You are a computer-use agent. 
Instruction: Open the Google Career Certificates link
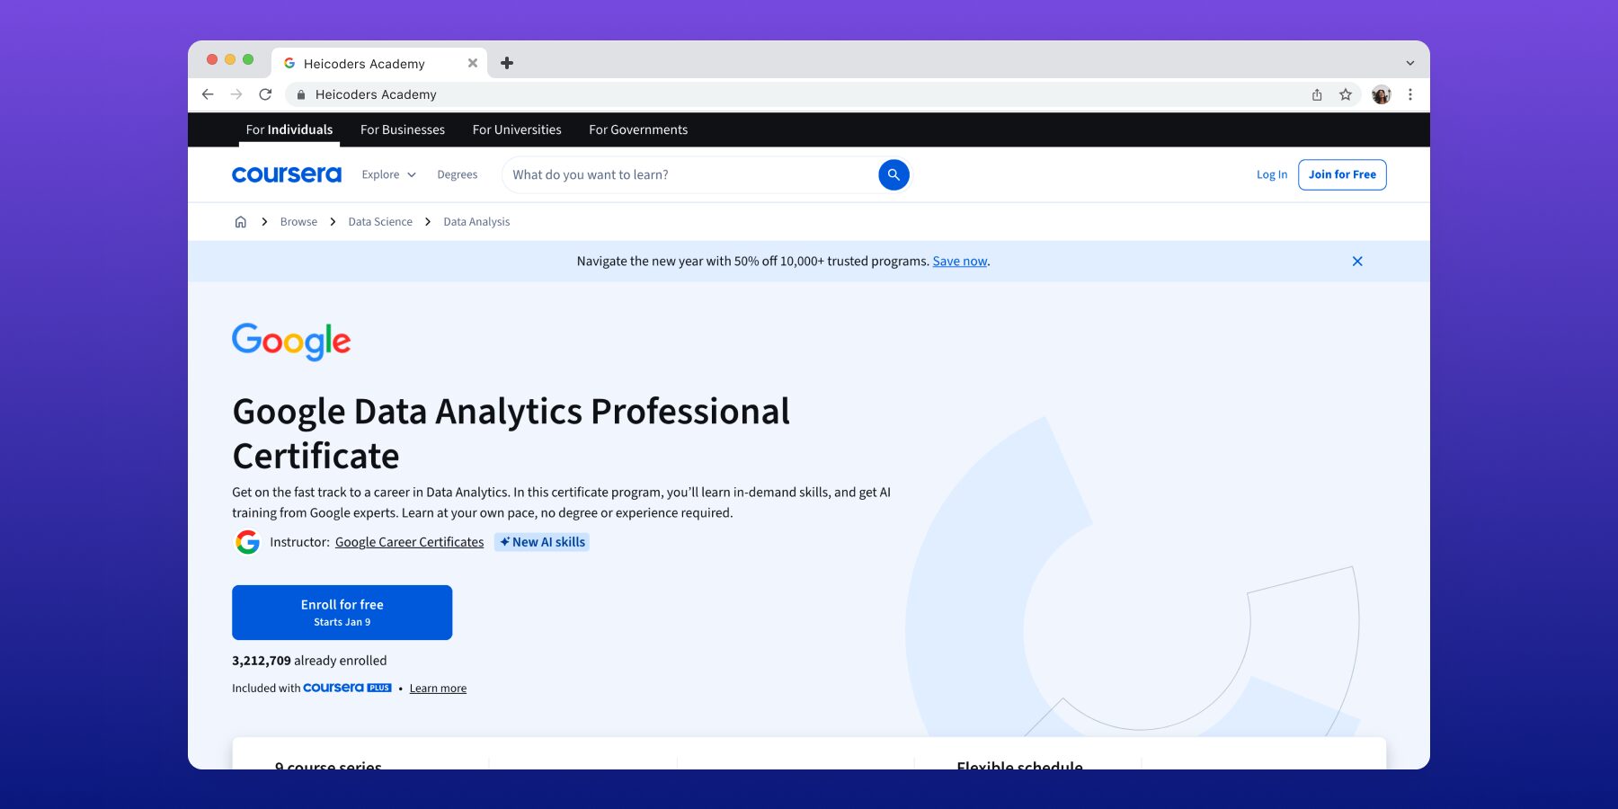pyautogui.click(x=409, y=542)
